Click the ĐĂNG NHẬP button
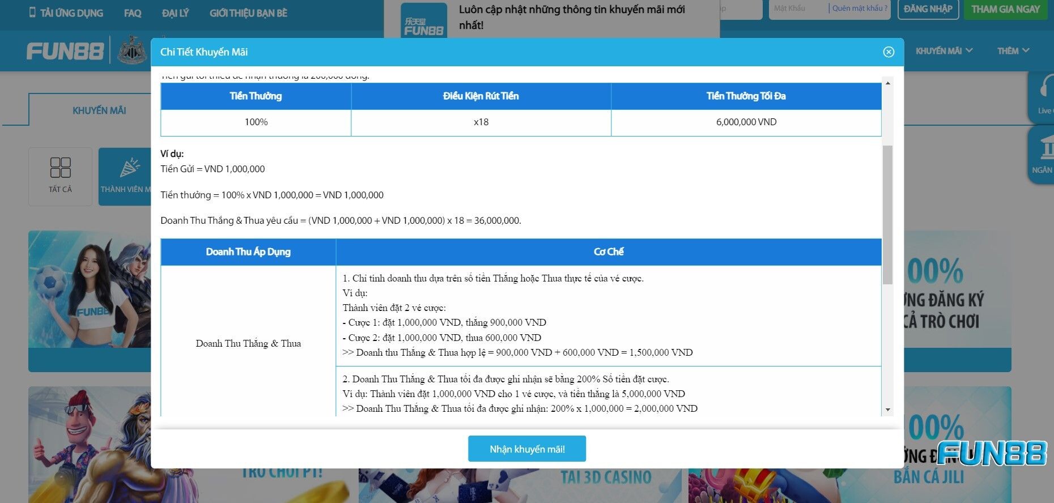The height and width of the screenshot is (503, 1054). [928, 9]
